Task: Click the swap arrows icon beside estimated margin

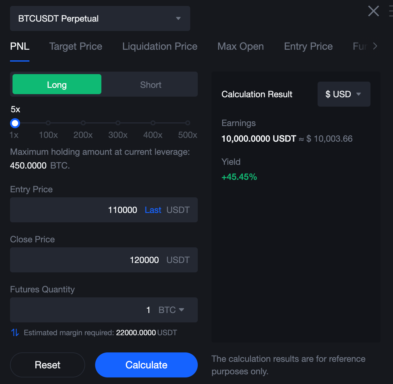Action: click(x=15, y=332)
